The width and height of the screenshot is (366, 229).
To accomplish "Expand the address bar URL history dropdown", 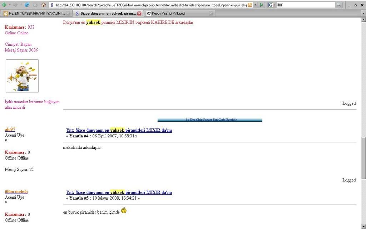I will point(256,5).
